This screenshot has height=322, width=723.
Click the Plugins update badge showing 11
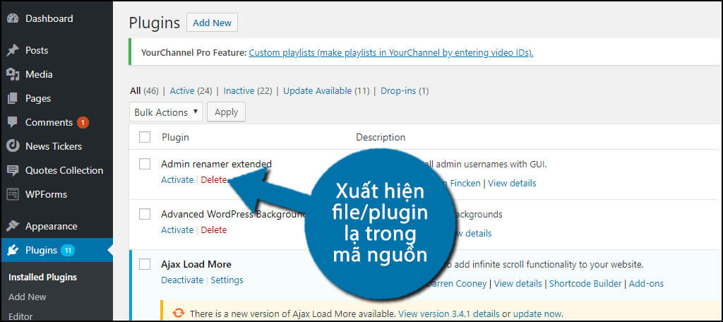(68, 251)
